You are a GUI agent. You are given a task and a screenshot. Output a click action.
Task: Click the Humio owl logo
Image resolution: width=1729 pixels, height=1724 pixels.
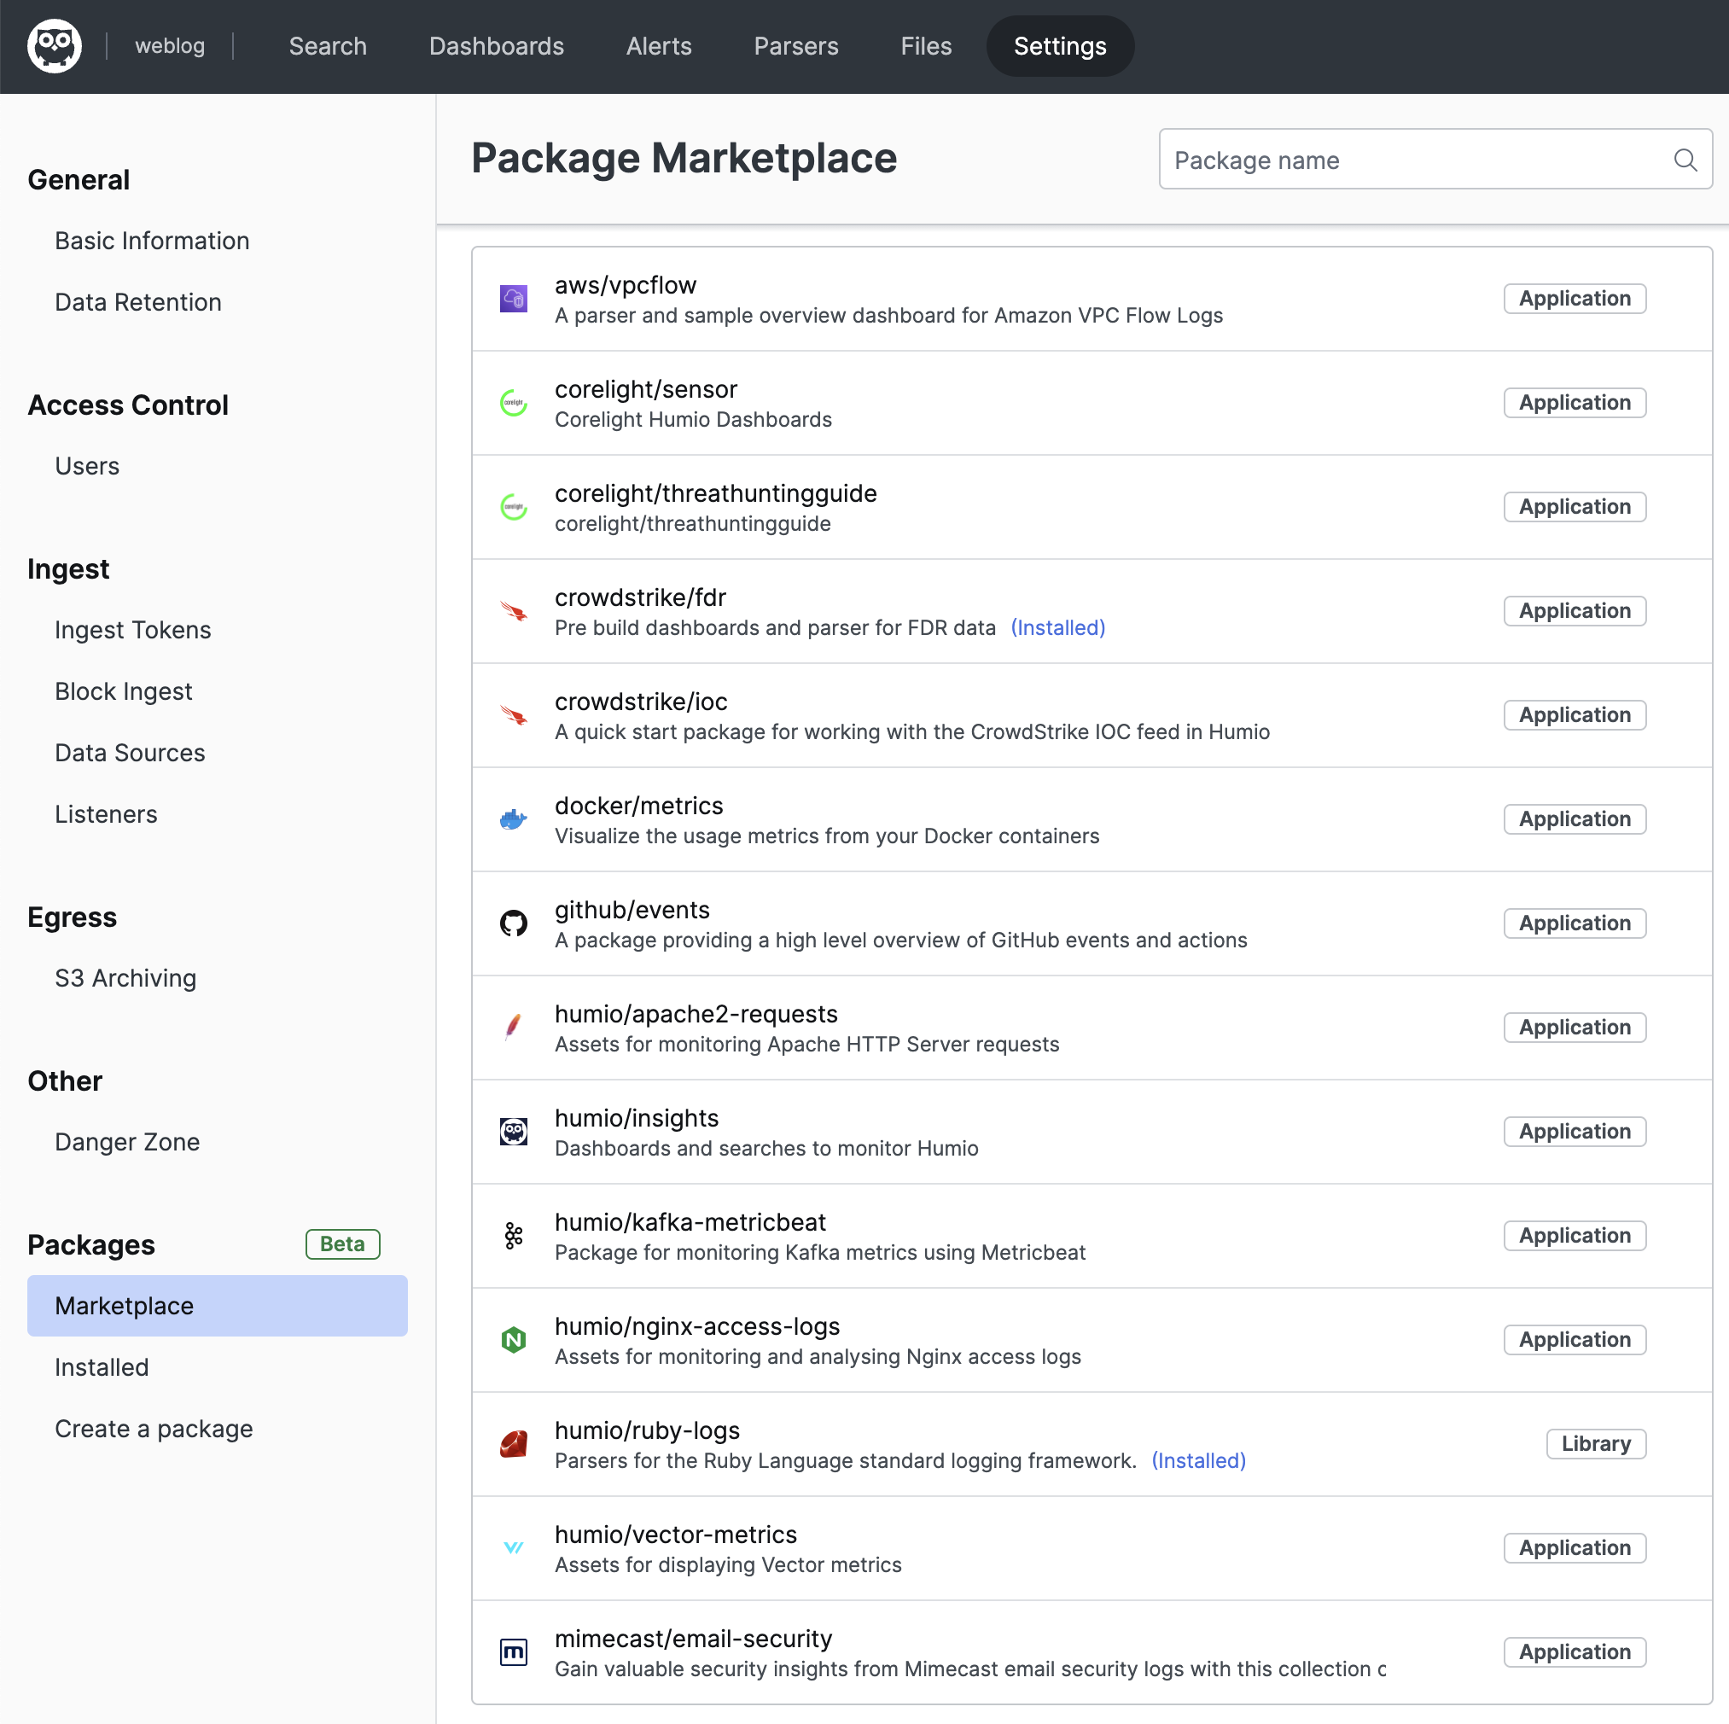click(55, 45)
